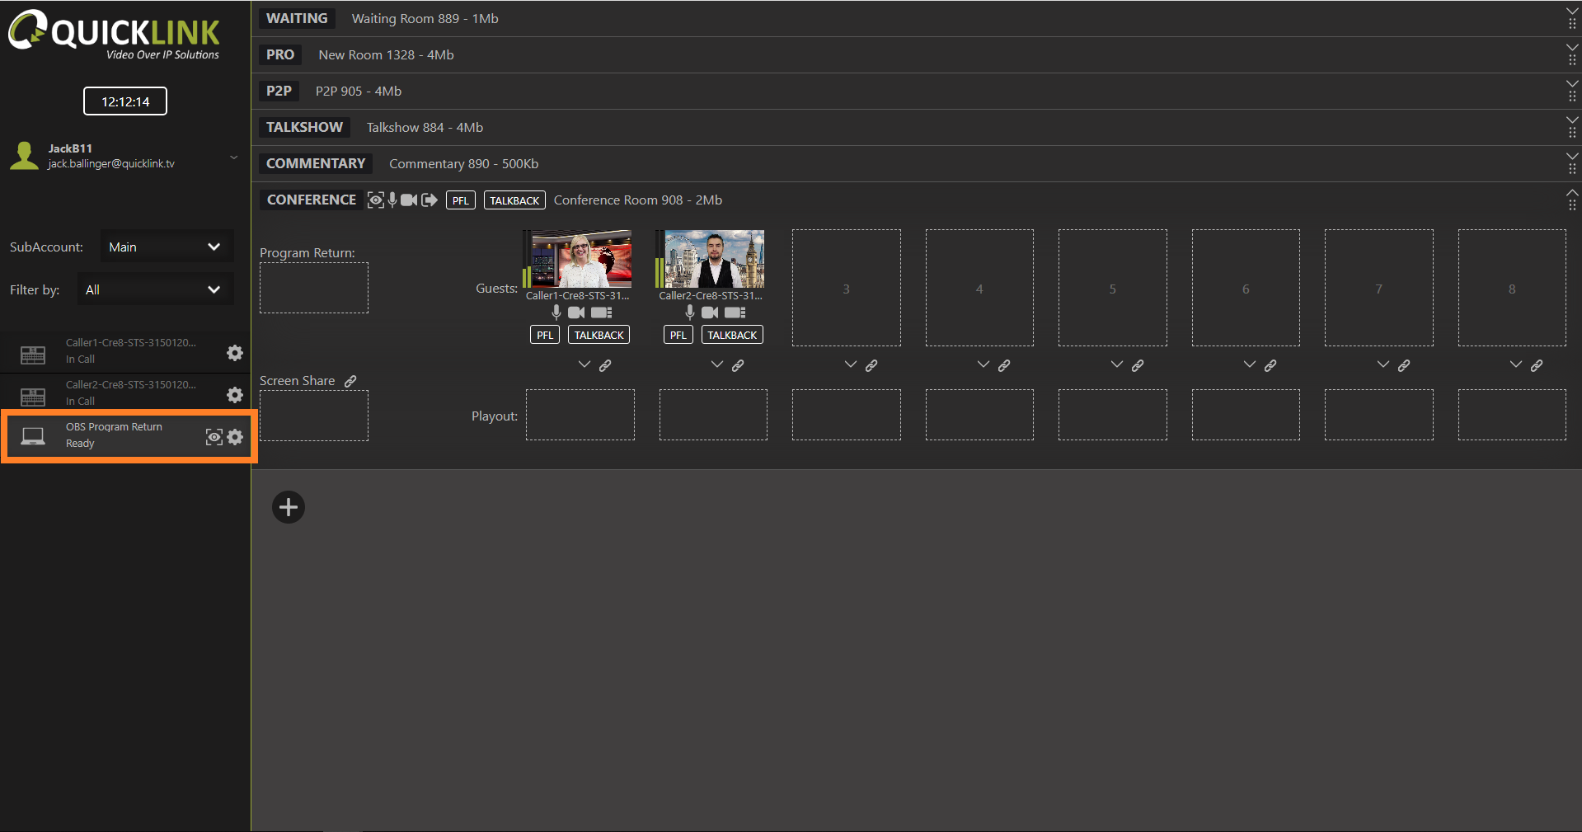Open settings gear for OBS Program Return

click(235, 437)
